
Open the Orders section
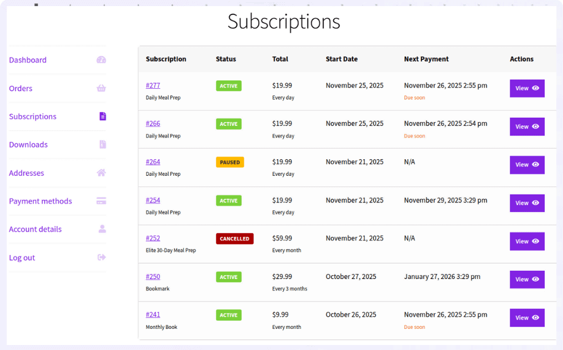point(21,88)
